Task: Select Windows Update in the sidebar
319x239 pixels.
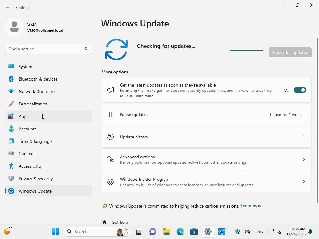Action: click(x=49, y=191)
